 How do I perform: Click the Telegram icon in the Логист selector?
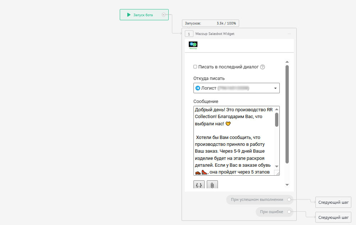click(x=198, y=88)
